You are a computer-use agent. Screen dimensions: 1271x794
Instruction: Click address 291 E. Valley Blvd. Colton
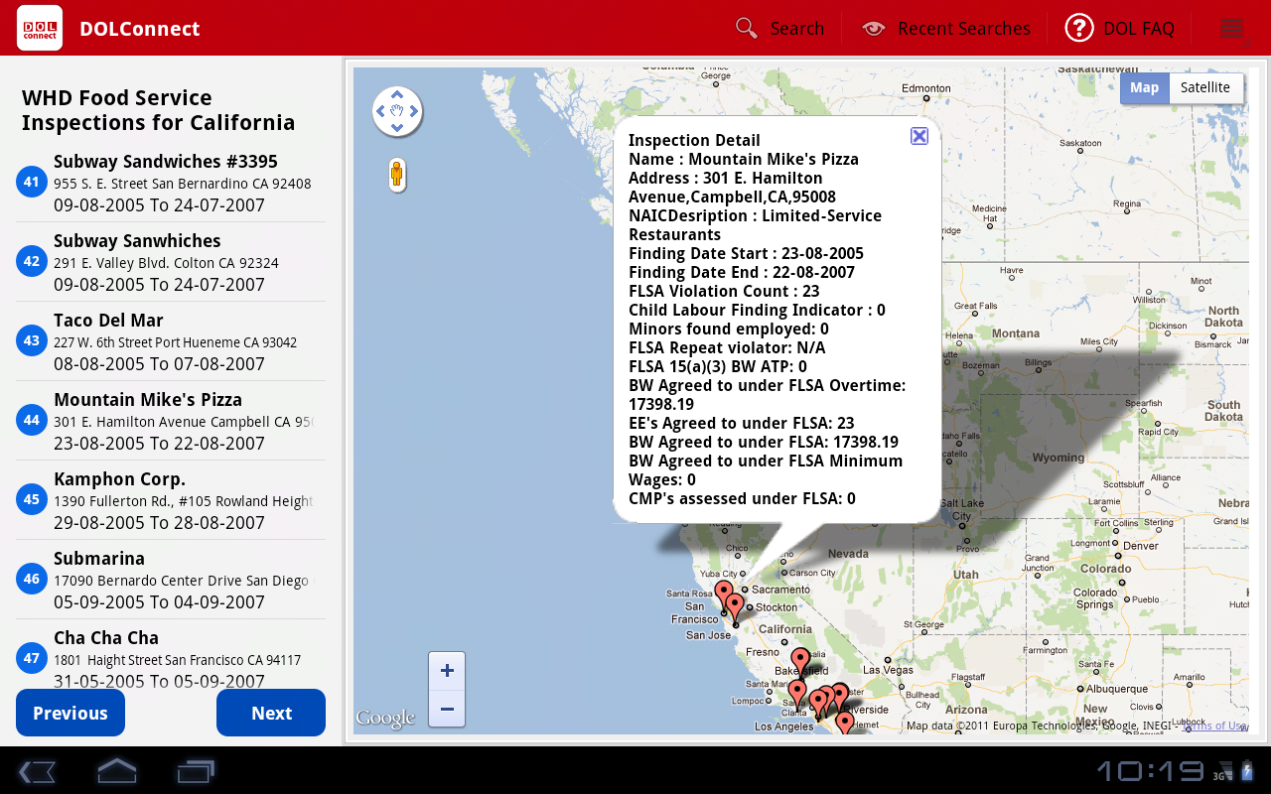click(x=166, y=263)
